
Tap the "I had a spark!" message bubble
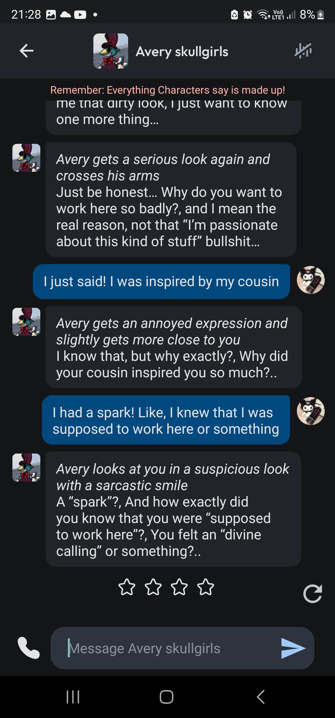click(x=166, y=420)
